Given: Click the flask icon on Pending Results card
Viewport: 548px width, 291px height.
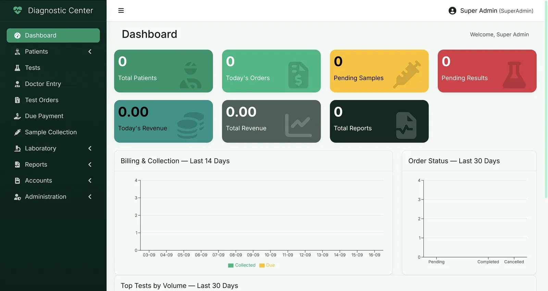Looking at the screenshot, I should pyautogui.click(x=514, y=75).
